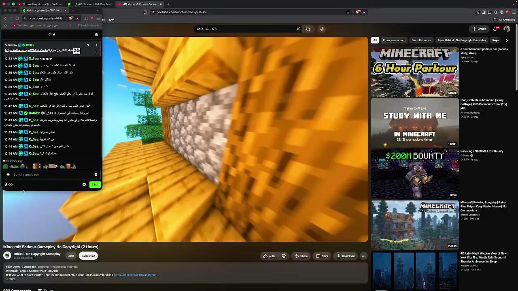Open a new tab in the Kick popout window
518x291 pixels.
(x=73, y=10)
